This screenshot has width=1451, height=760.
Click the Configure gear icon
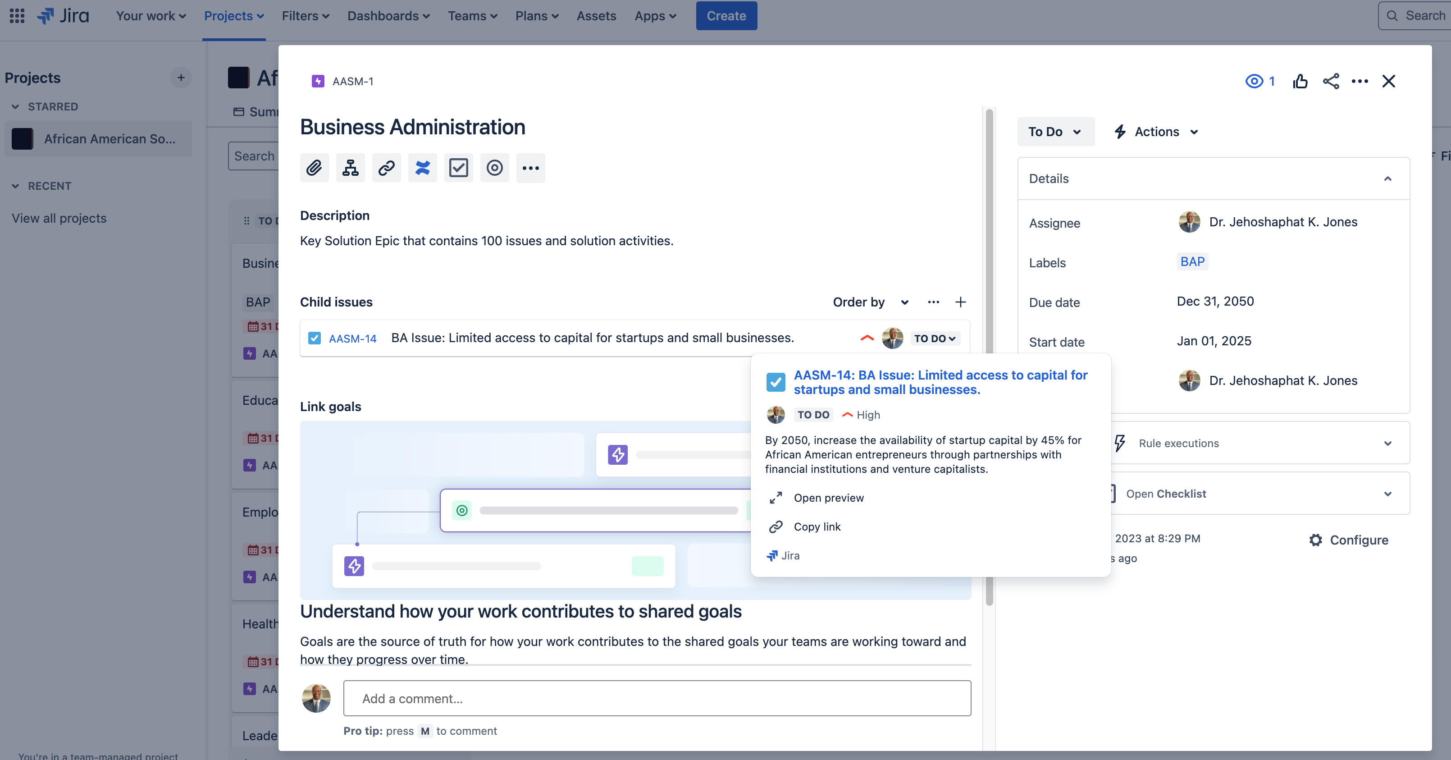click(x=1316, y=540)
